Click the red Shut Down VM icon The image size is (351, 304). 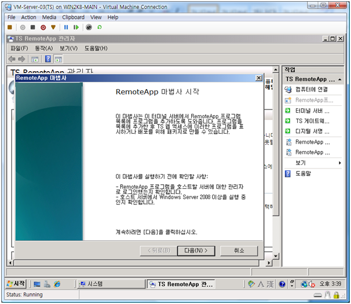[43, 27]
